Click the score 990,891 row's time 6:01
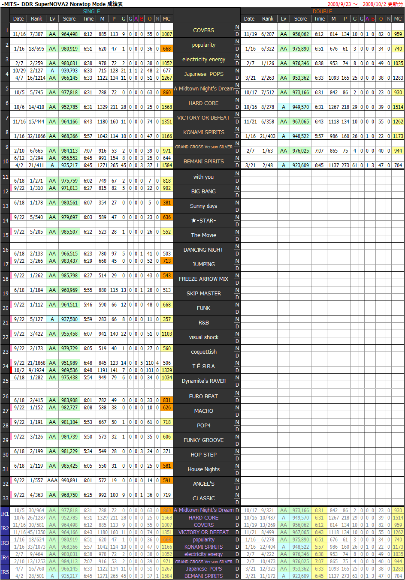The height and width of the screenshot is (580, 405). point(88,481)
